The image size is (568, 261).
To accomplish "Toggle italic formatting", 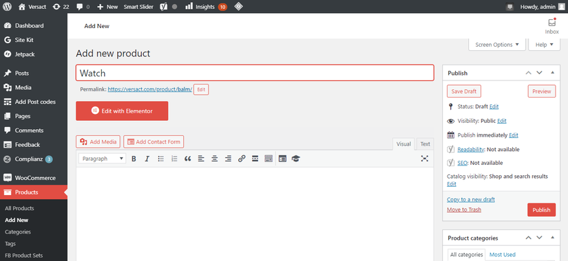I will 147,159.
